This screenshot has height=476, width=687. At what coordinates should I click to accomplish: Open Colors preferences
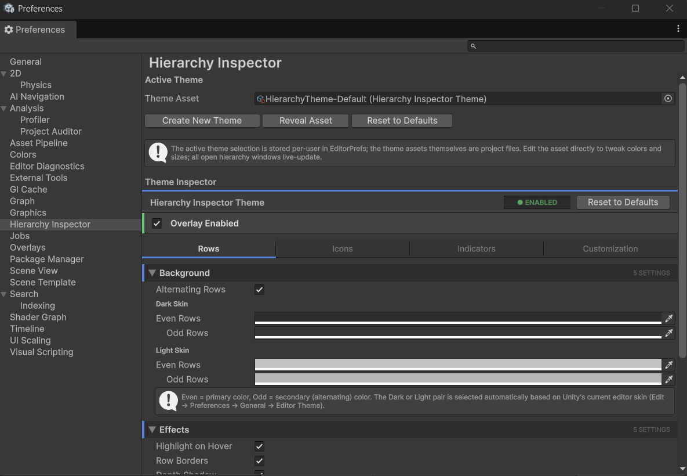click(x=23, y=155)
